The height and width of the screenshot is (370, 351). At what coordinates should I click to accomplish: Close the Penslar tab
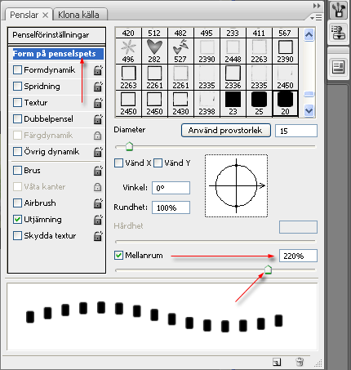point(45,16)
